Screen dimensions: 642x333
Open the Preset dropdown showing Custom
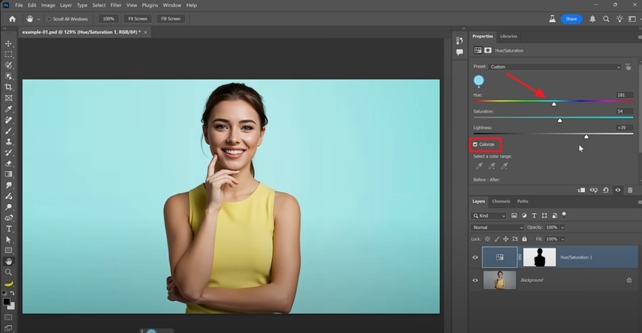click(555, 67)
